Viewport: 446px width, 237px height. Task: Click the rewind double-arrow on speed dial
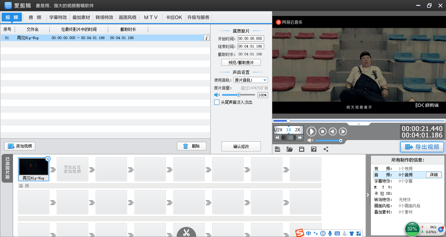(277, 138)
